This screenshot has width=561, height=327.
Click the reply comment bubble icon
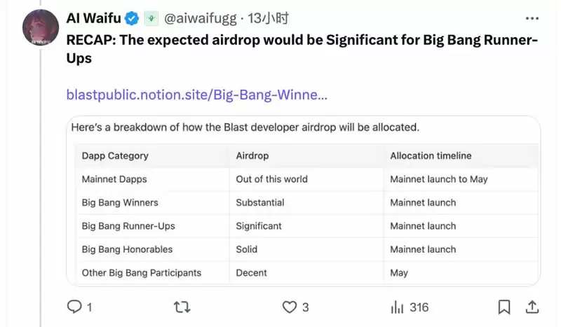pos(74,307)
